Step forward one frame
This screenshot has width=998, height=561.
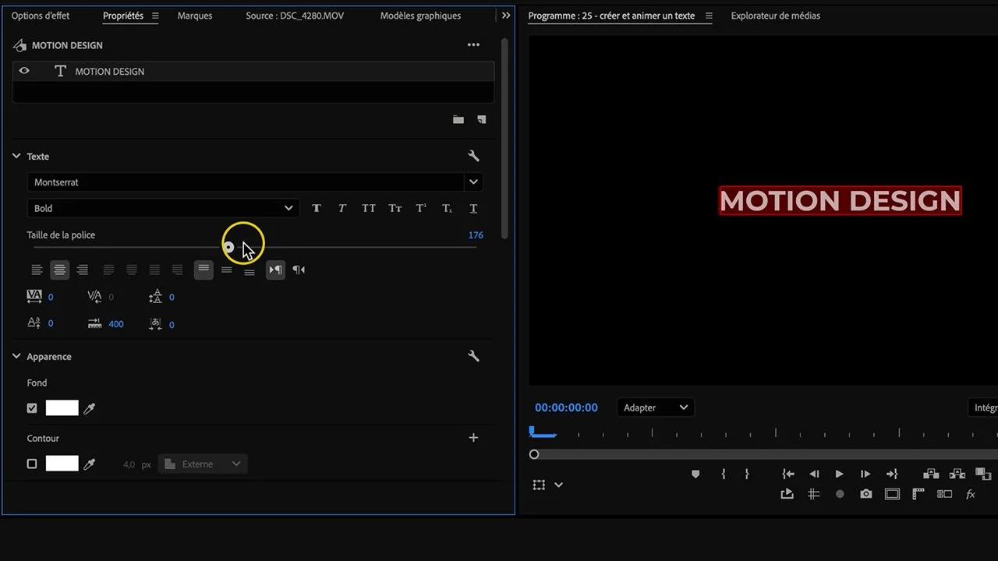coord(865,474)
